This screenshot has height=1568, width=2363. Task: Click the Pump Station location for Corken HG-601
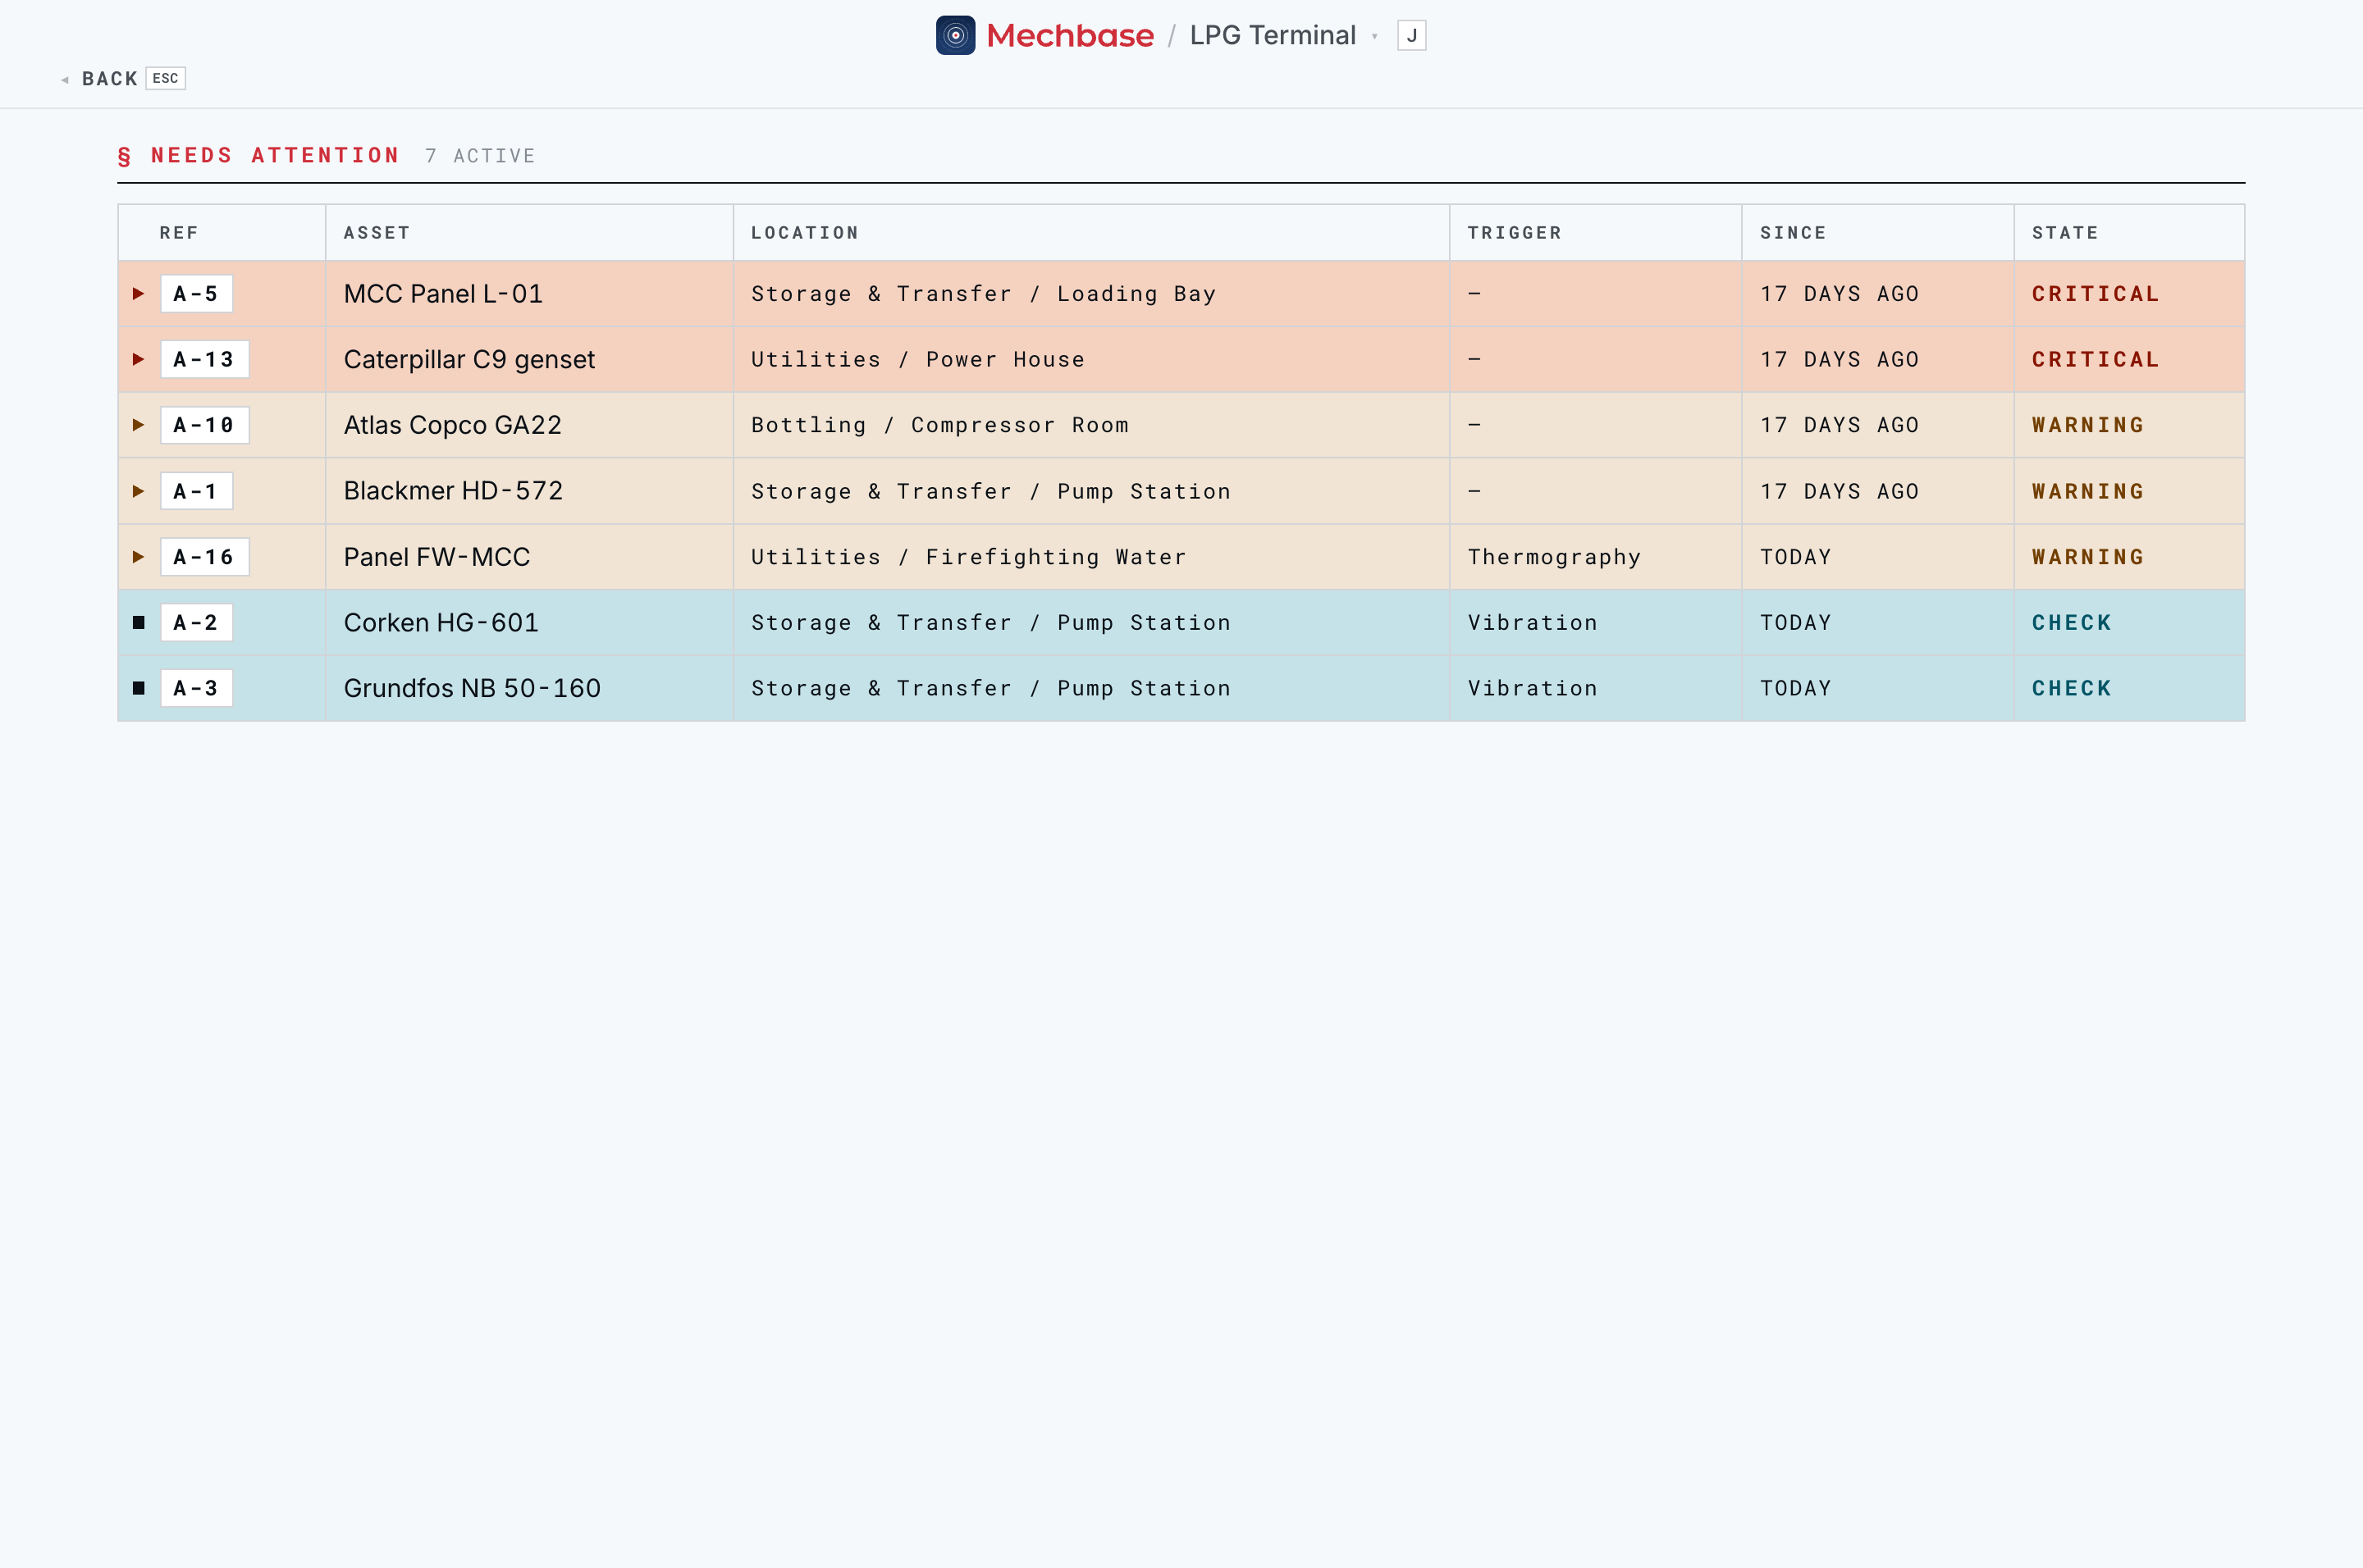pyautogui.click(x=990, y=622)
